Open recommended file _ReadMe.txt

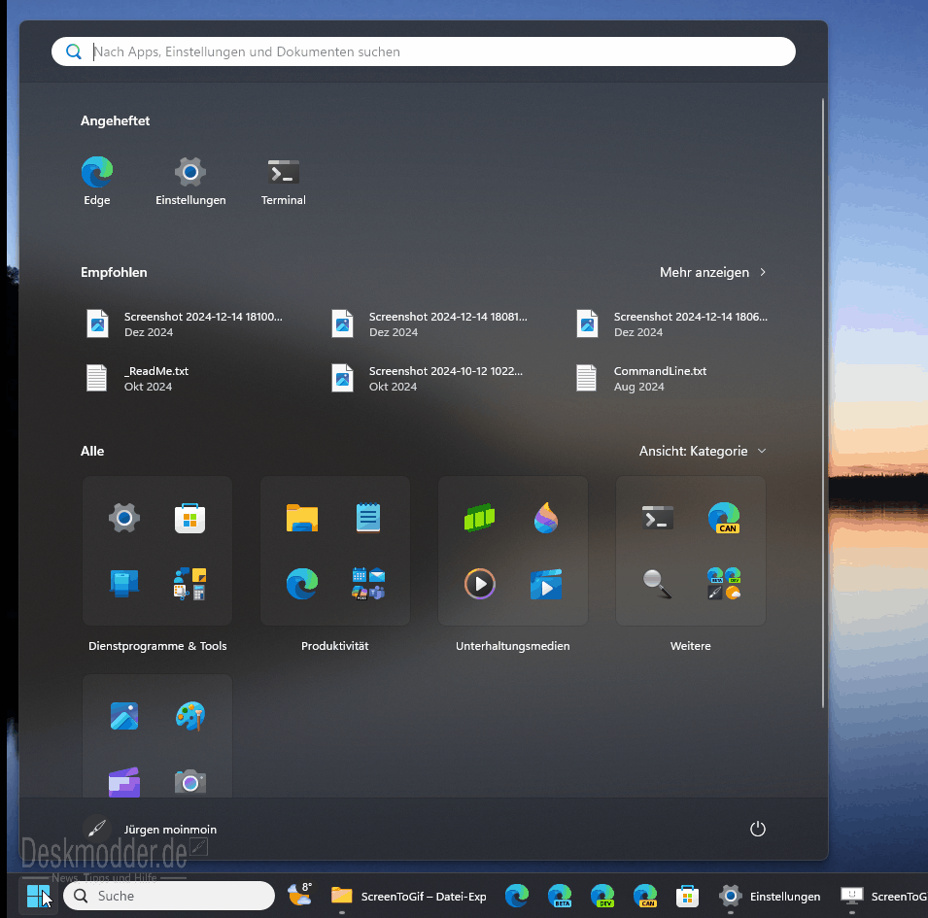[155, 378]
